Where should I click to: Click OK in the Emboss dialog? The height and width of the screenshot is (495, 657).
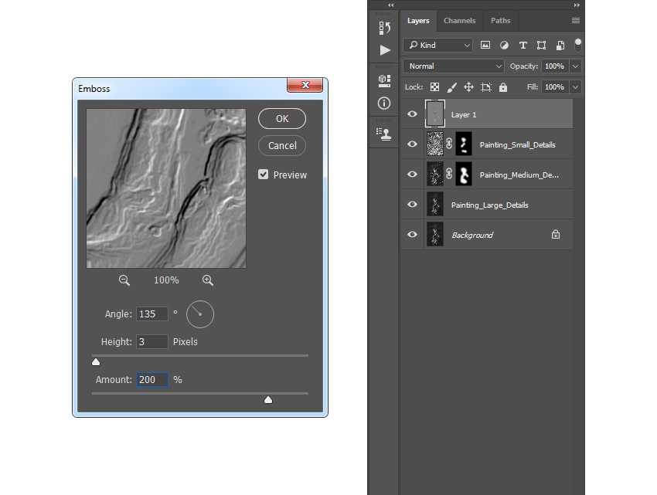click(x=282, y=119)
